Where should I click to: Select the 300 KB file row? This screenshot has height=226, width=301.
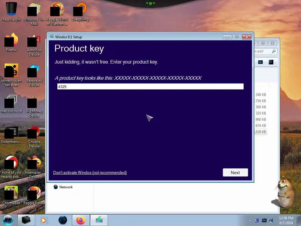[260, 107]
